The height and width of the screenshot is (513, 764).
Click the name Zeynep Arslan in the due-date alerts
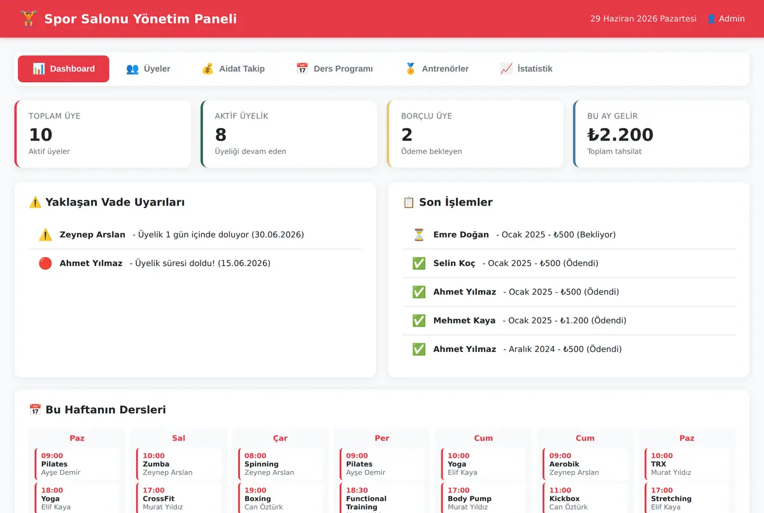tap(92, 235)
